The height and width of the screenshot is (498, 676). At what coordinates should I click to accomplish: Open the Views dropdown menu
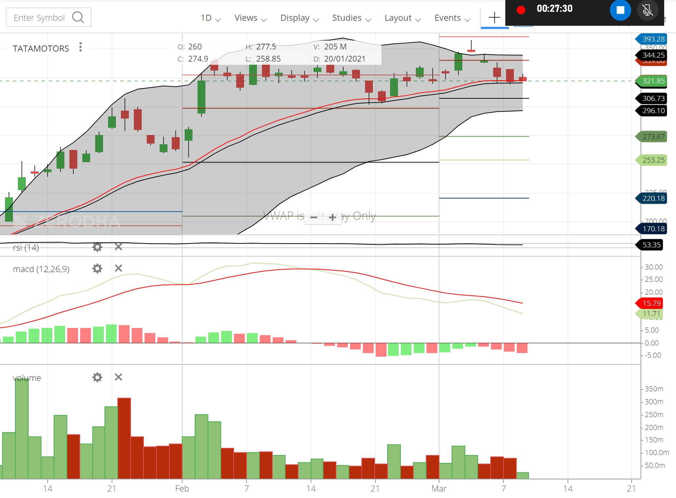(x=251, y=18)
